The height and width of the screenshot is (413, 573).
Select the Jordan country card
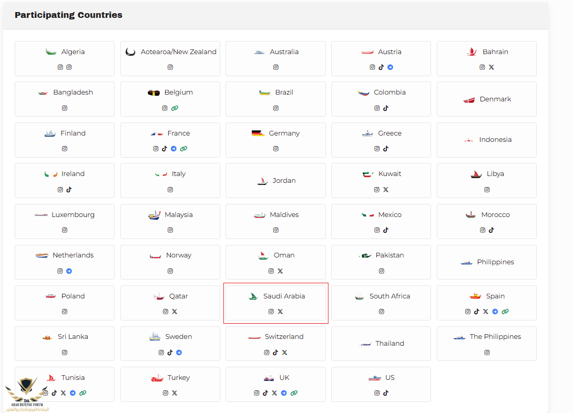click(x=275, y=181)
